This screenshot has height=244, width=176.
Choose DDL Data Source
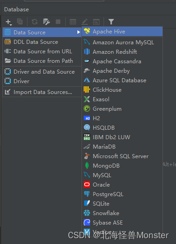[42, 42]
